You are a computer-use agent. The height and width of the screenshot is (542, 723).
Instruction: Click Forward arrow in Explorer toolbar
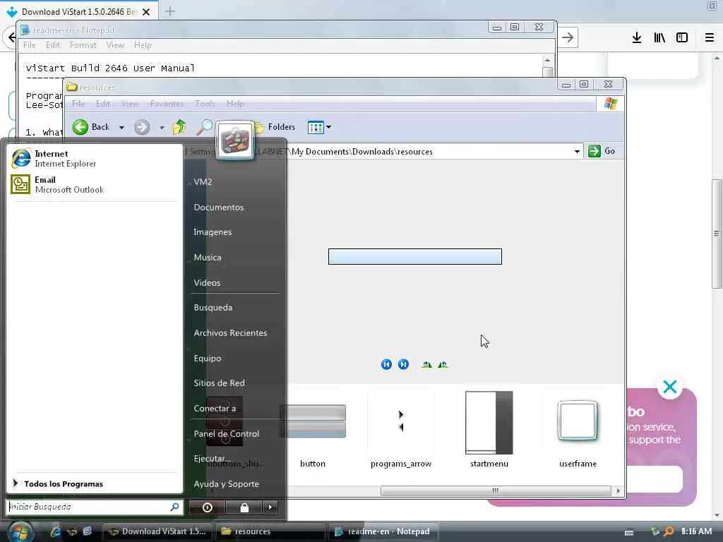[x=142, y=127]
